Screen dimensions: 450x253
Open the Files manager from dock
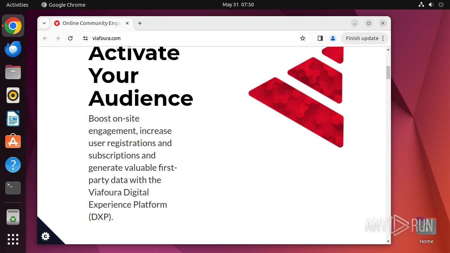pyautogui.click(x=13, y=72)
